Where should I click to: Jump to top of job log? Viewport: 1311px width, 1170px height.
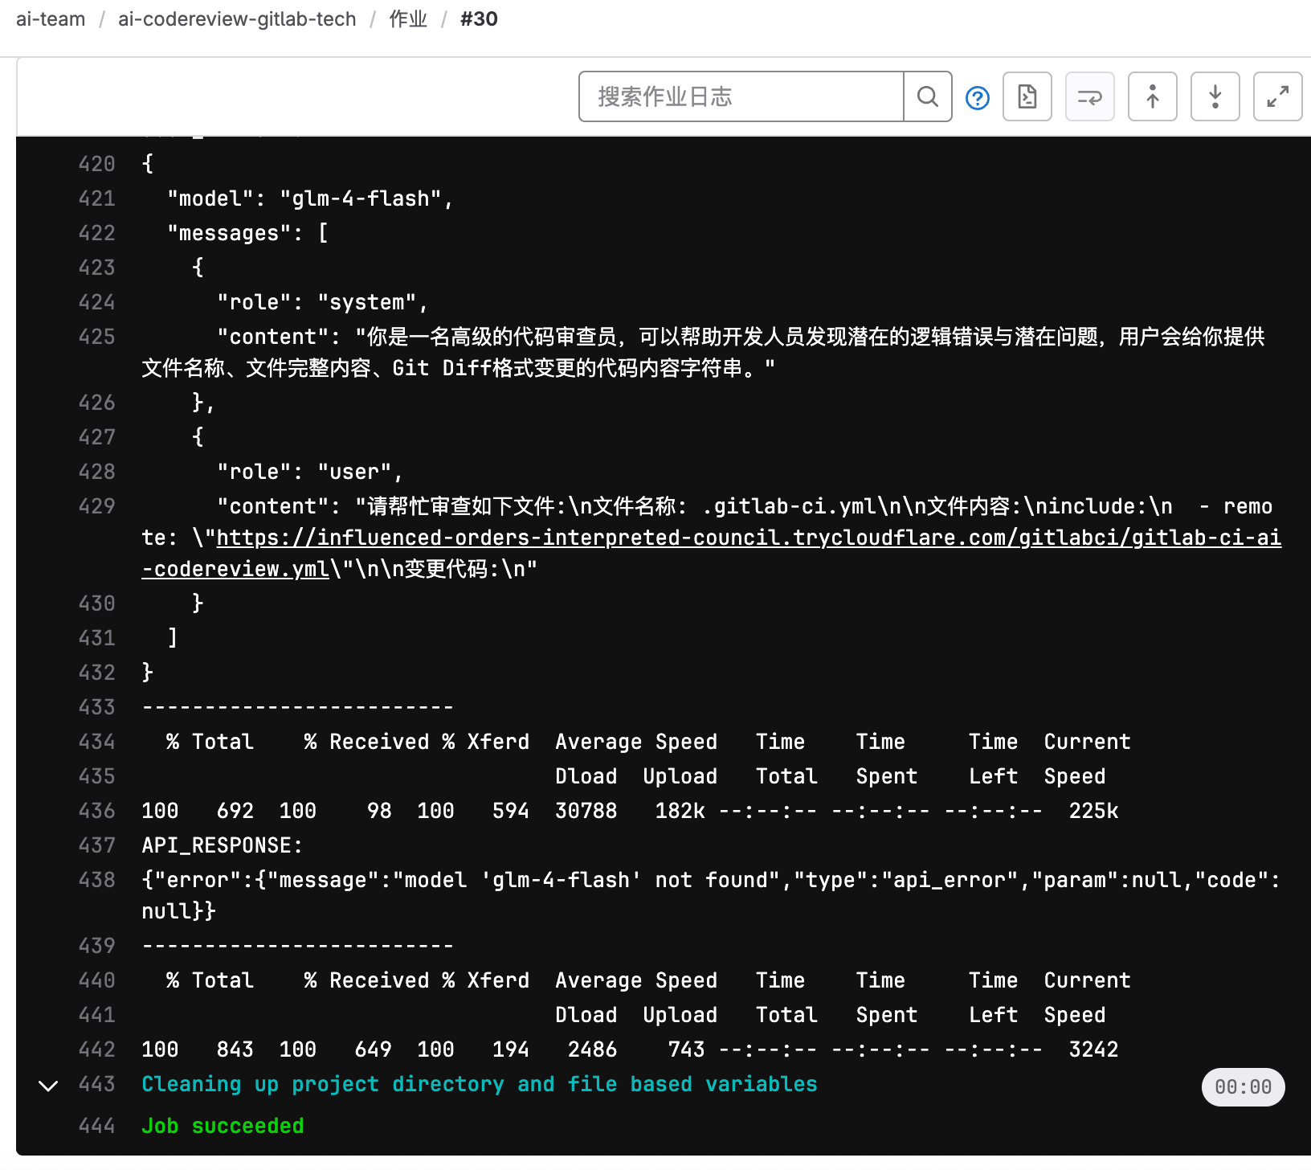pyautogui.click(x=1153, y=96)
